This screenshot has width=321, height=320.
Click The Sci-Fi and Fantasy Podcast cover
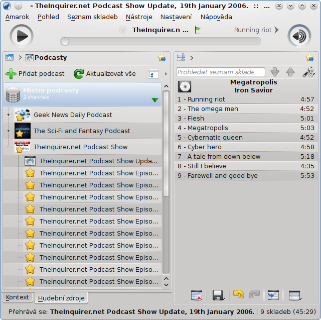point(23,131)
